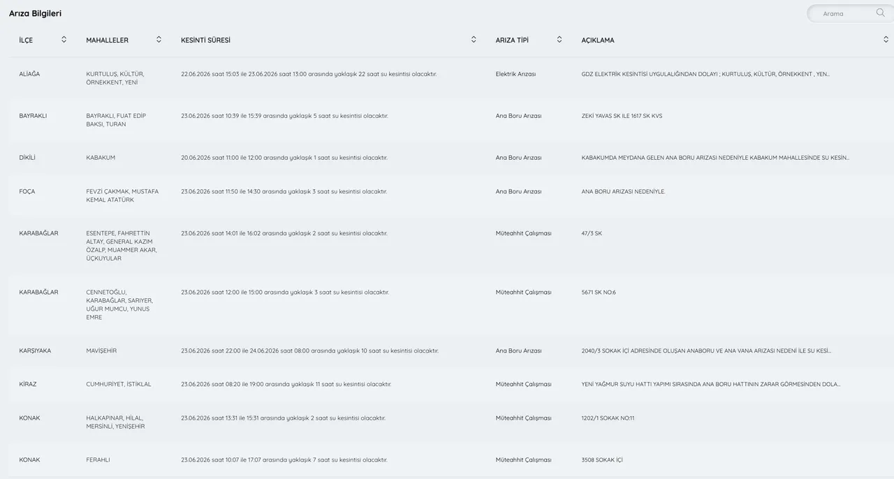The image size is (894, 479).
Task: Select the KİRAZ district cell
Action: [x=28, y=384]
